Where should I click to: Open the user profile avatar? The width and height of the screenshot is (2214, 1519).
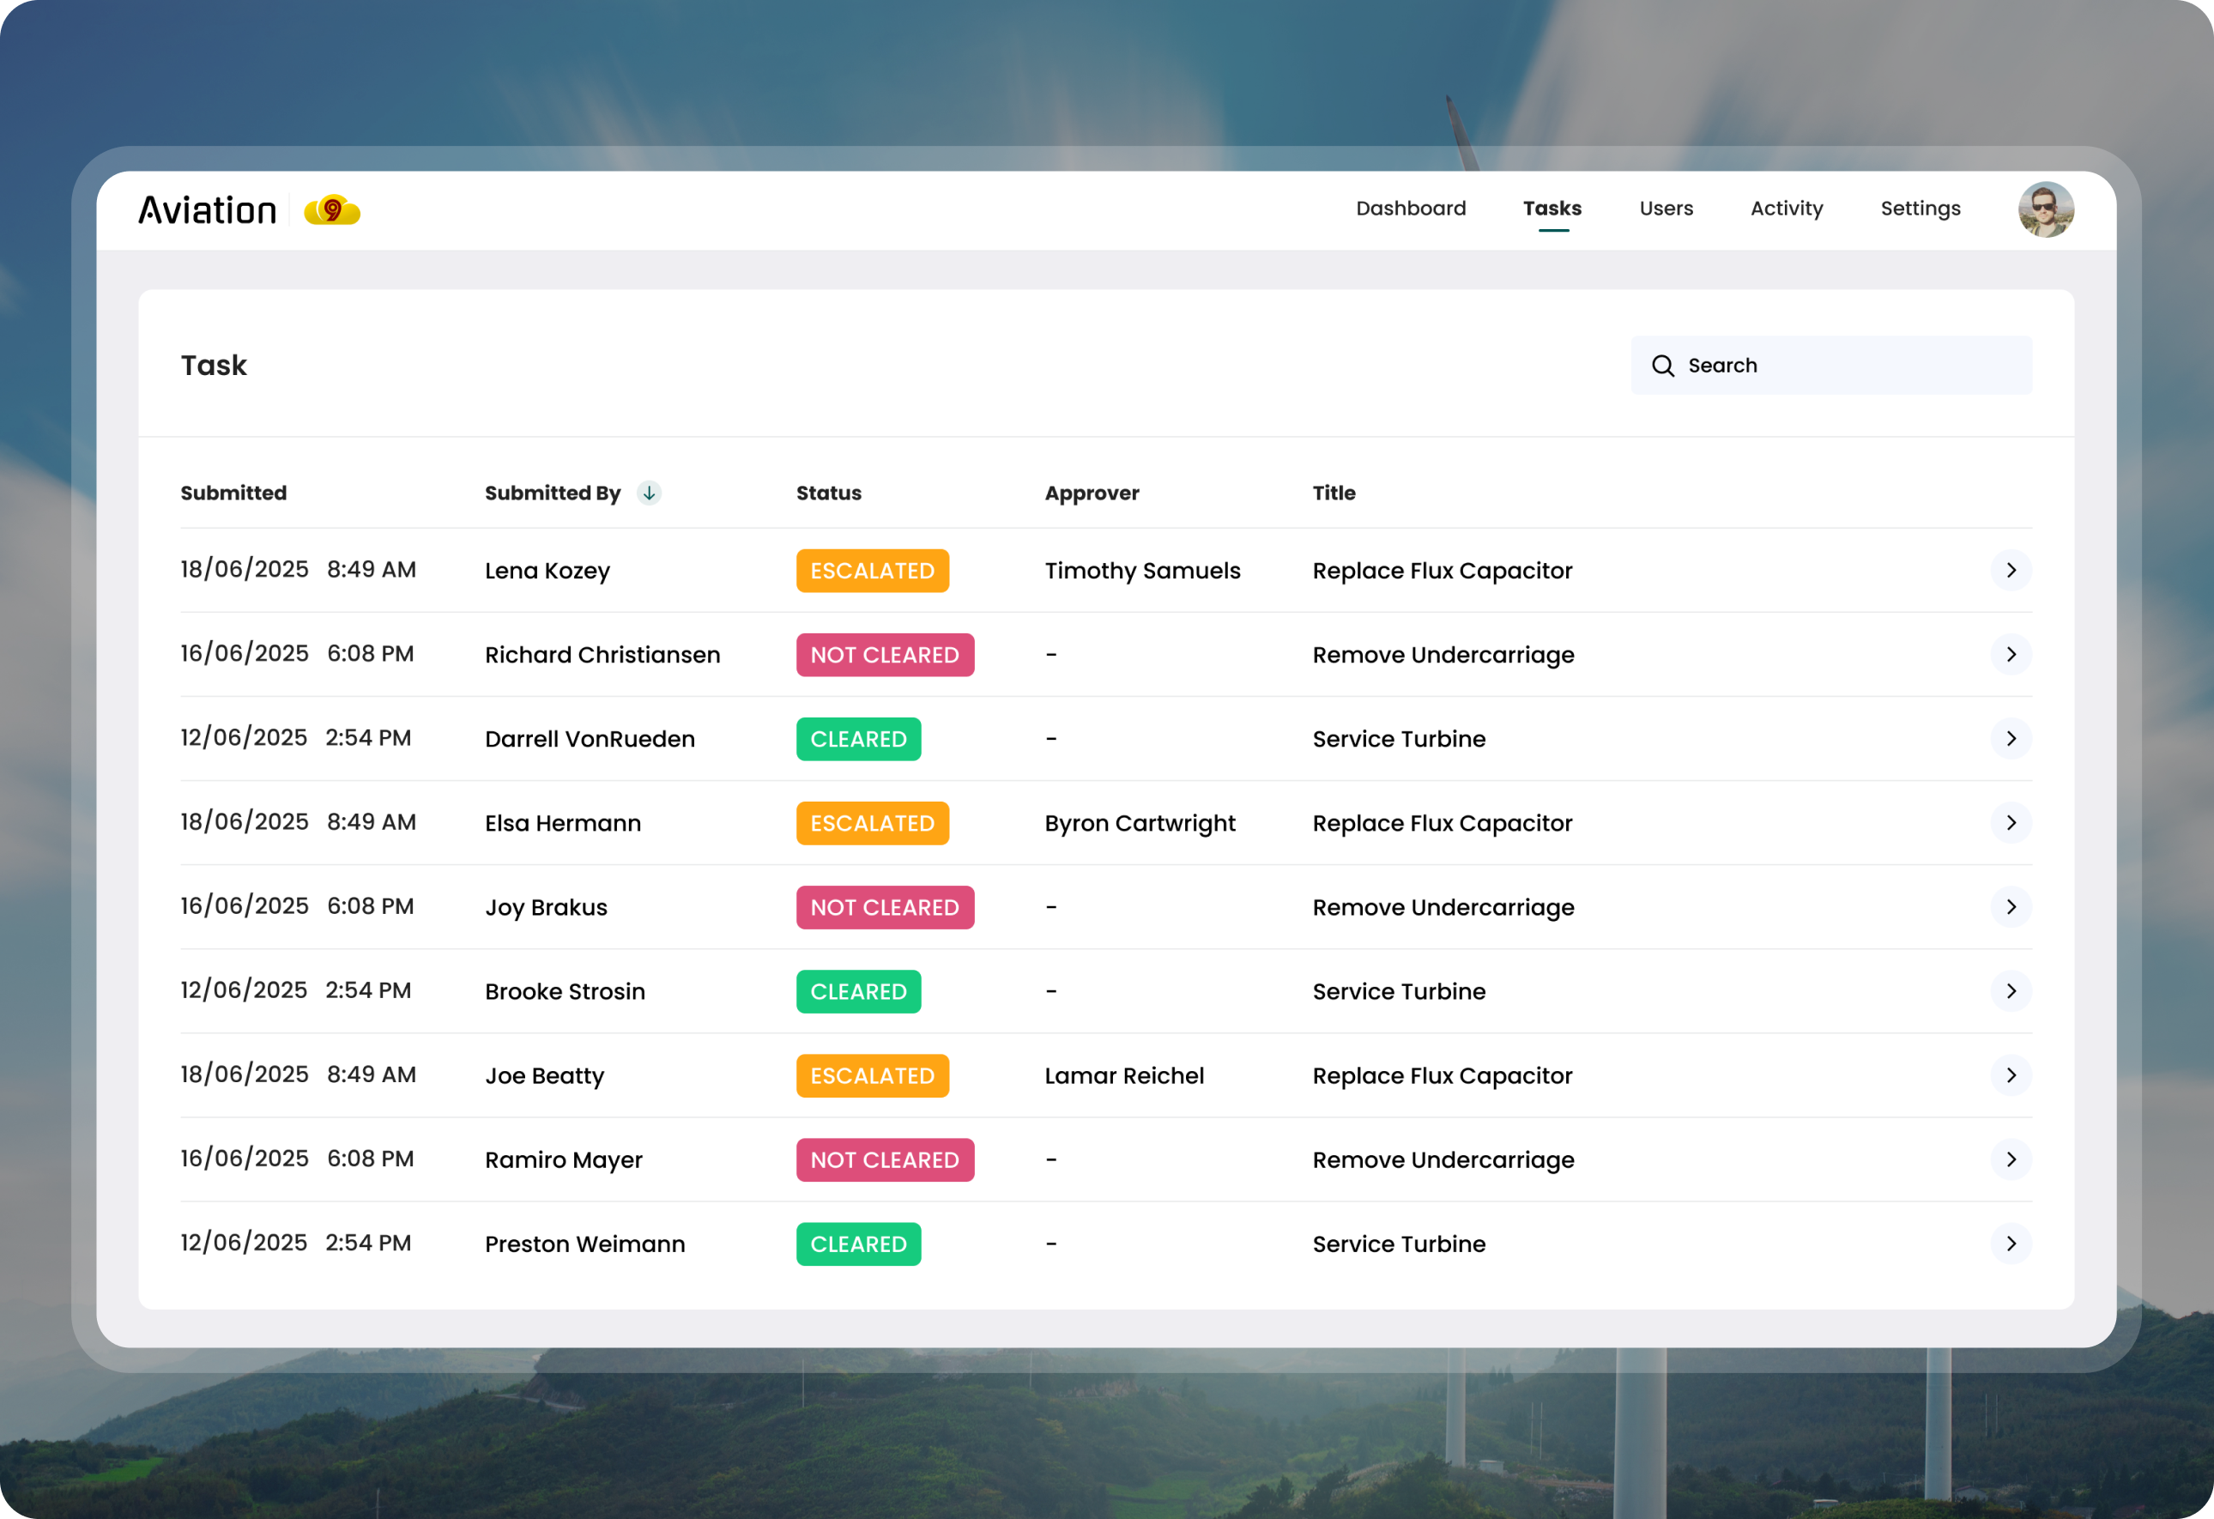(2044, 209)
